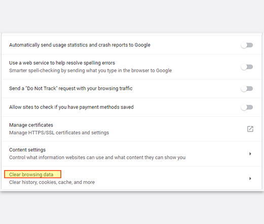Click the empty gray area below settings card
This screenshot has height=224, width=264.
[132, 208]
